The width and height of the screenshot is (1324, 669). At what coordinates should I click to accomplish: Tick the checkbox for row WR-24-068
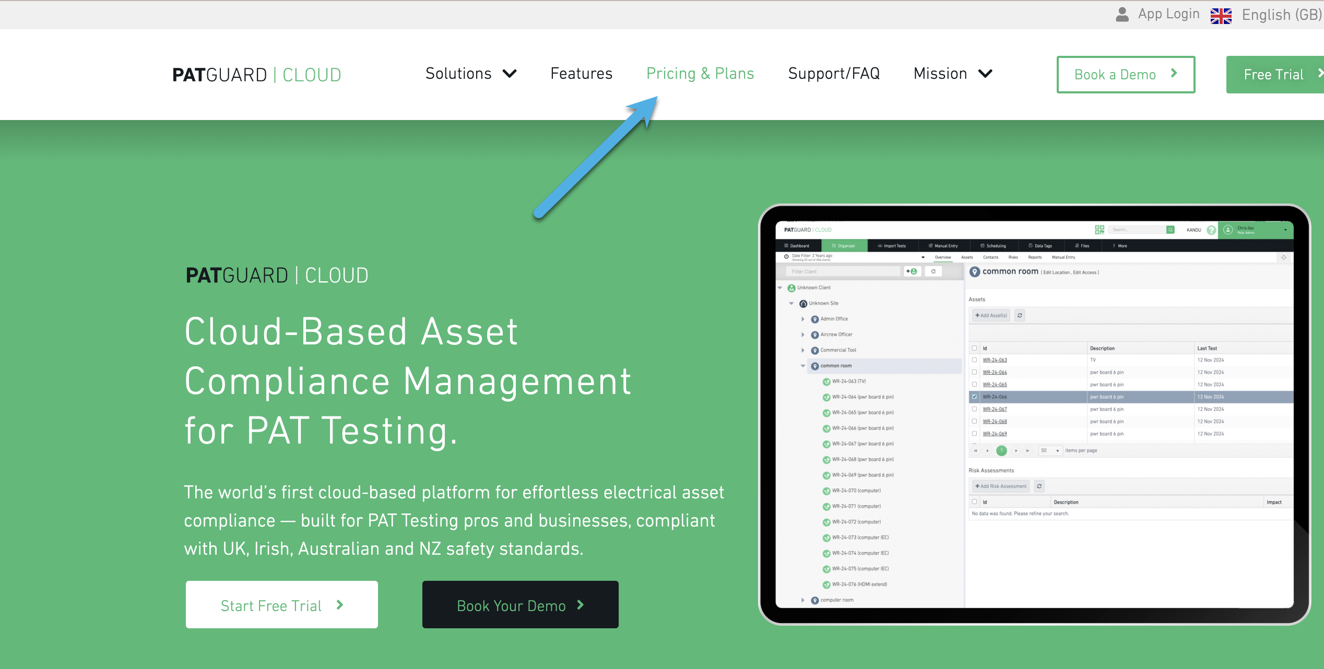974,421
